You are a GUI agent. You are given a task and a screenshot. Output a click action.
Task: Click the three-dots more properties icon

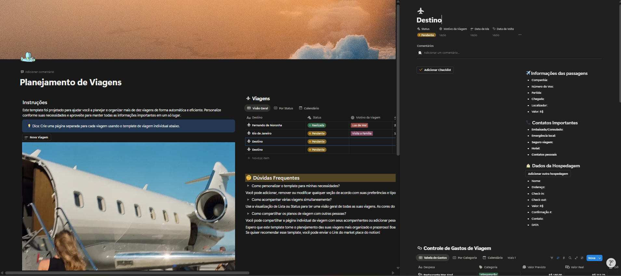(520, 35)
